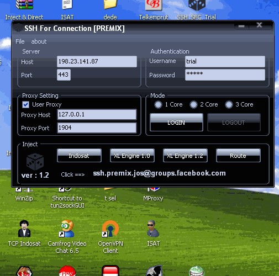Launch the MProxy desktop icon
This screenshot has width=279, height=276.
pos(153,195)
